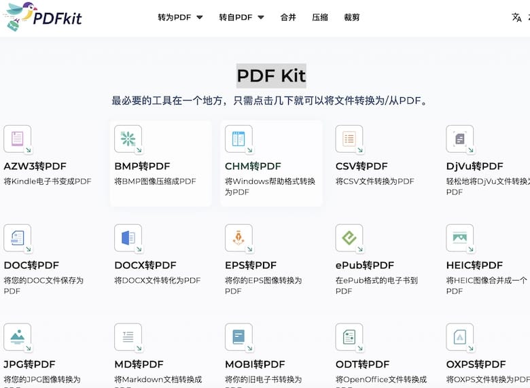The width and height of the screenshot is (530, 388).
Task: Open the HEIC转PDF title link
Action: pyautogui.click(x=474, y=265)
